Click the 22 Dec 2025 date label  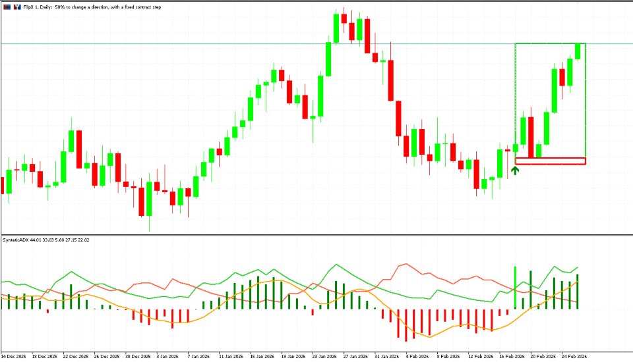(x=76, y=356)
